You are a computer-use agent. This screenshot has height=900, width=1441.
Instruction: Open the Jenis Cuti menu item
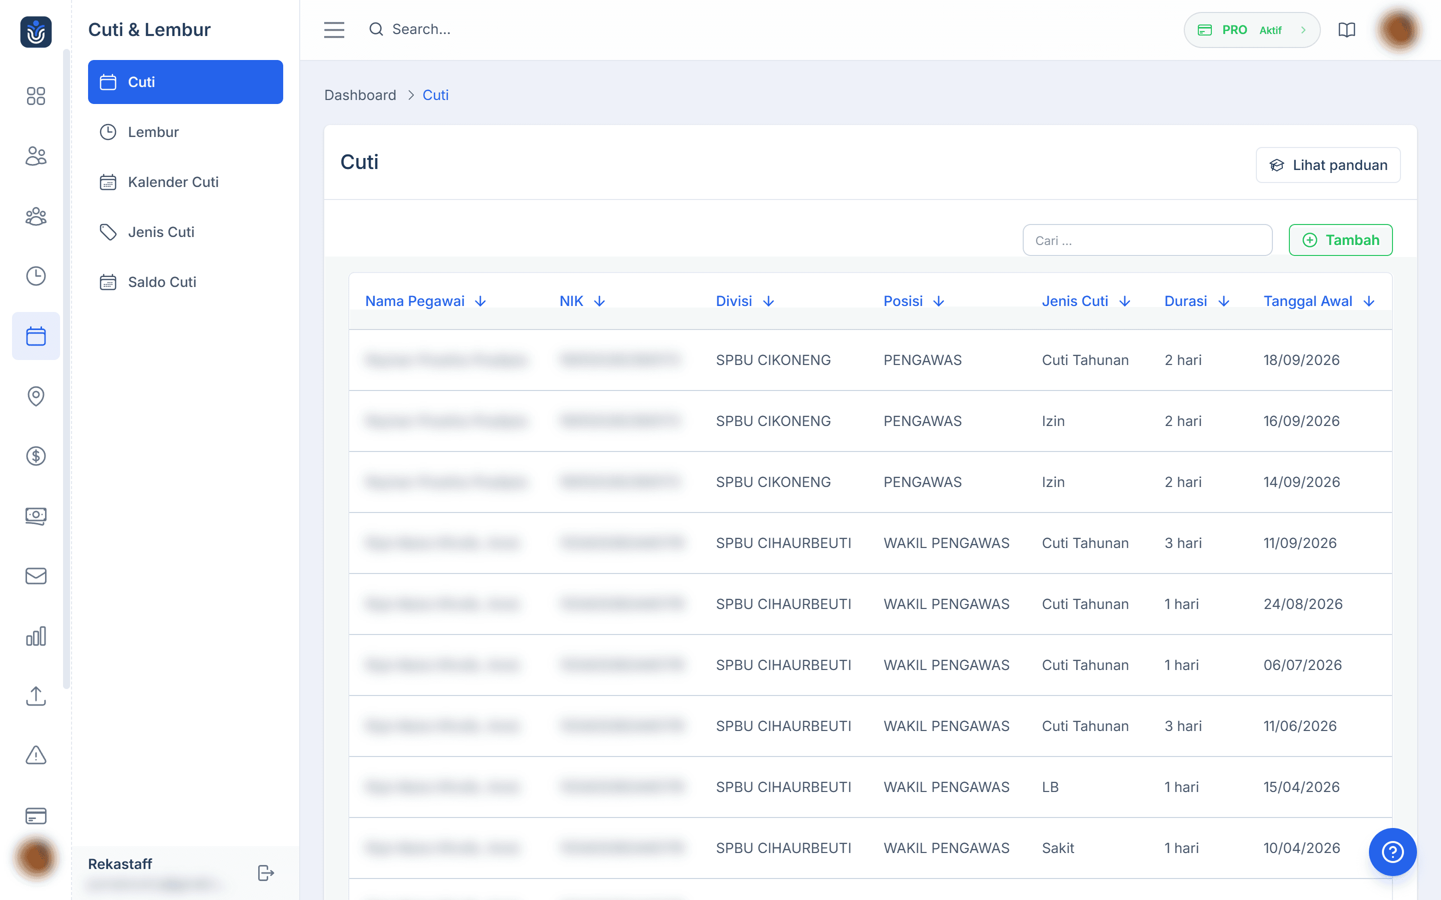tap(185, 232)
